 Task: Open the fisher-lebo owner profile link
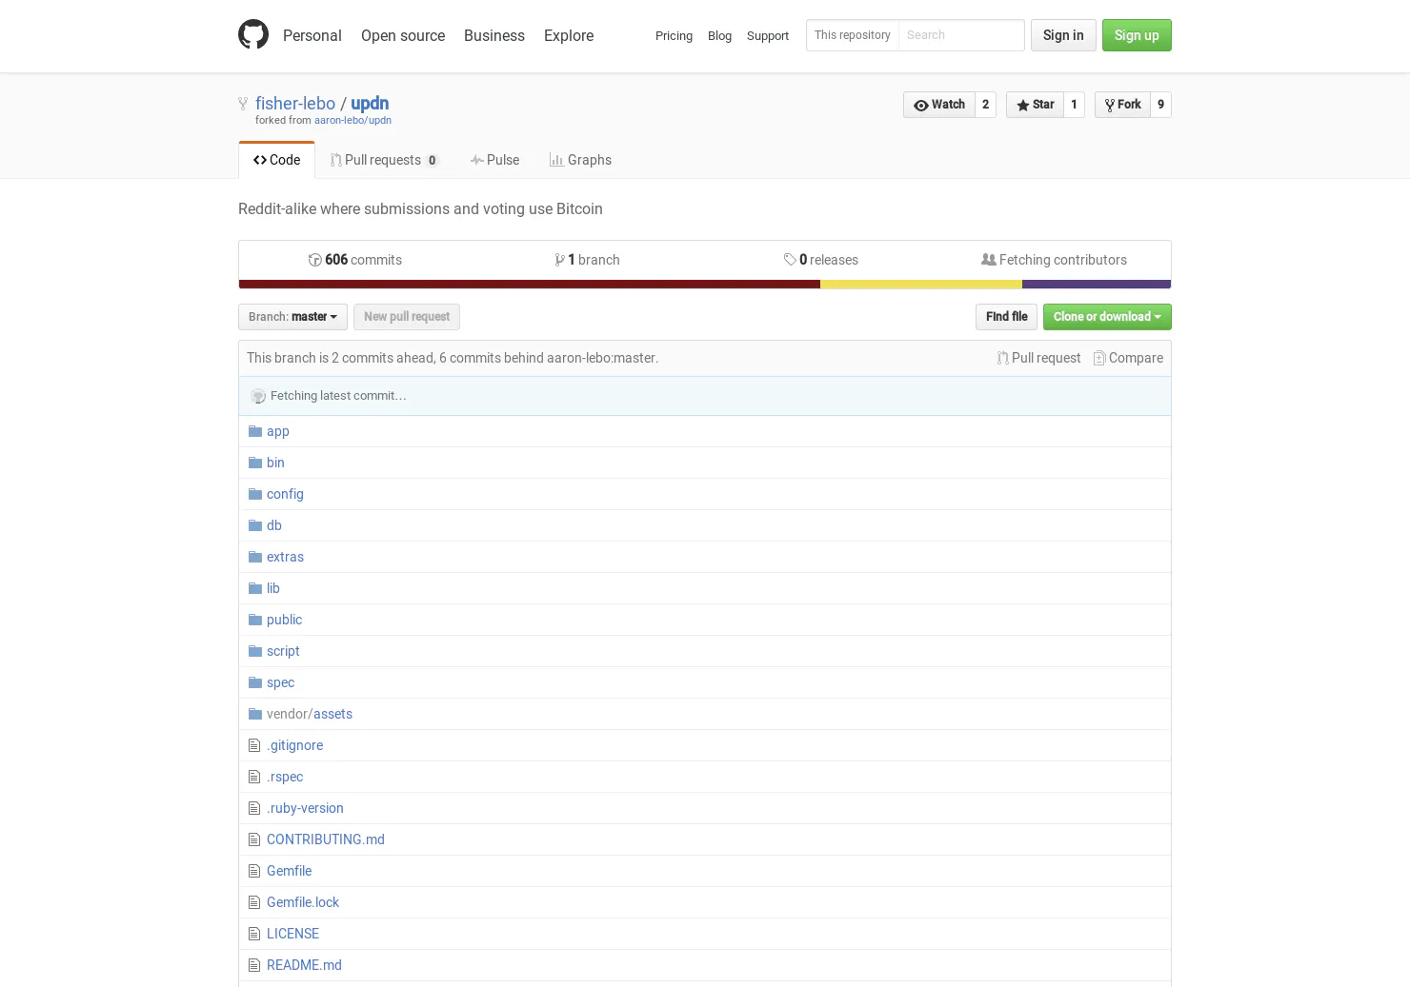pyautogui.click(x=295, y=104)
